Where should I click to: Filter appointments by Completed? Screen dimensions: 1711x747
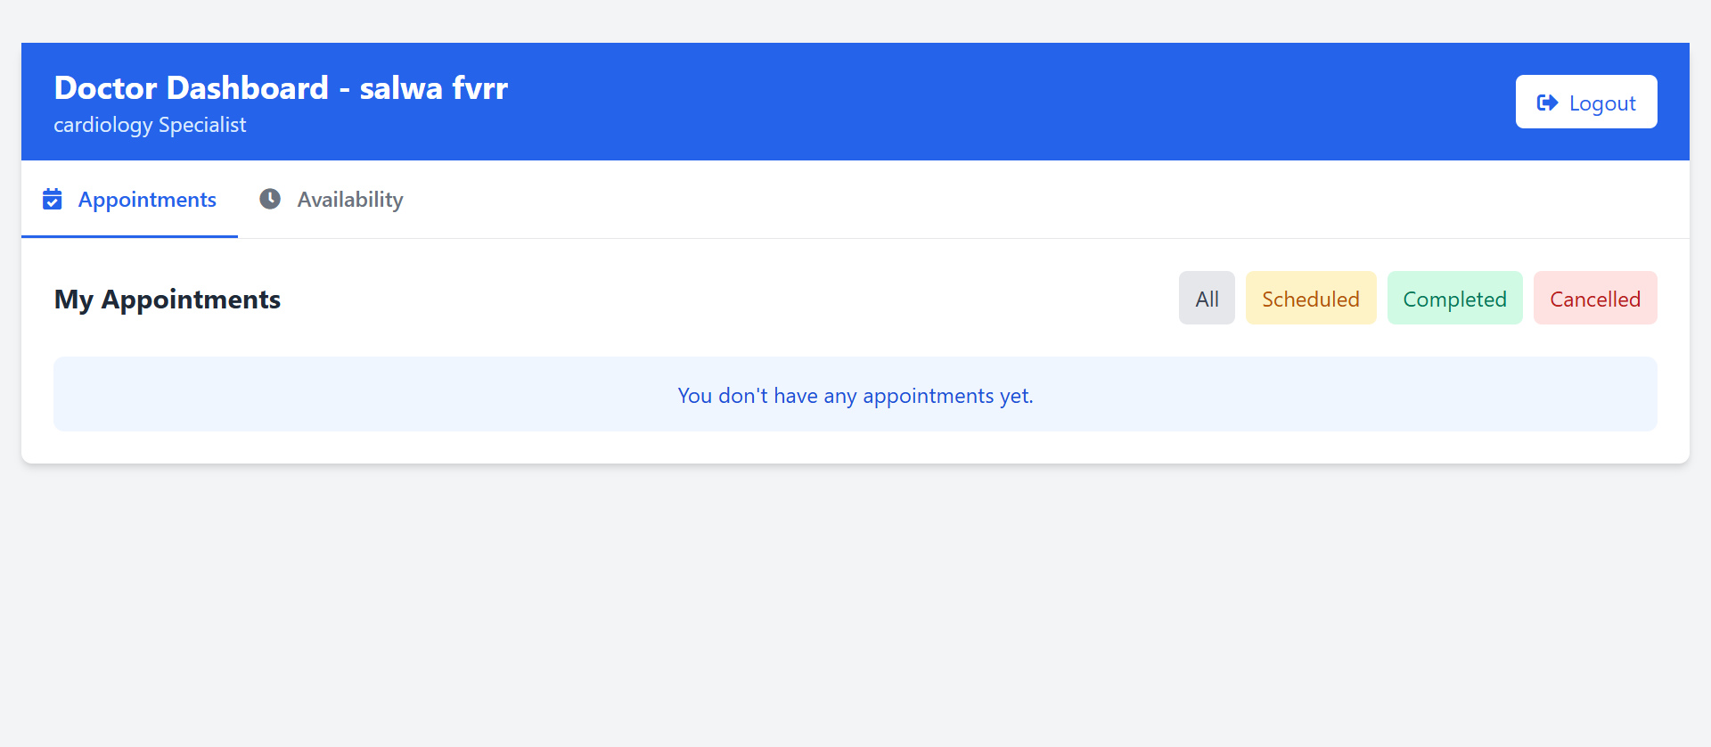(x=1454, y=299)
